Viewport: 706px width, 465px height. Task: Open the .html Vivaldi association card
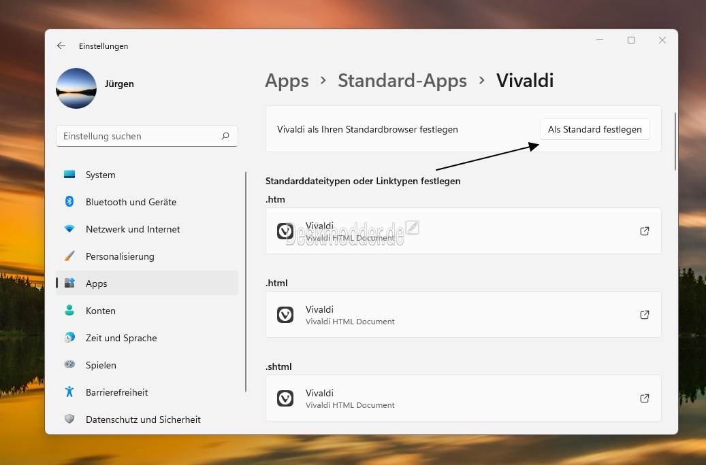coord(464,315)
